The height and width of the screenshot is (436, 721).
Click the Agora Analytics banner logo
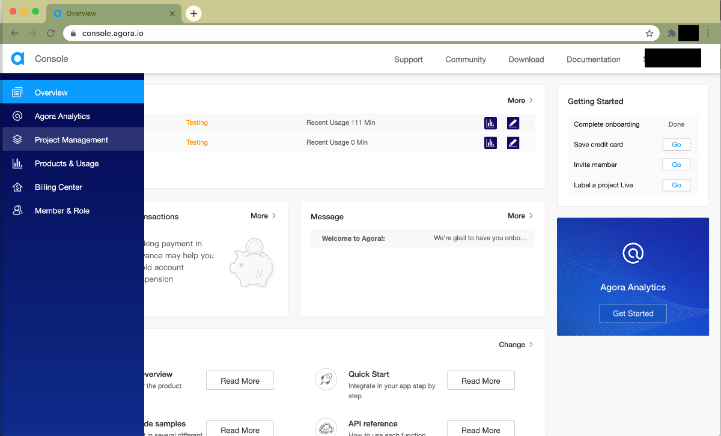pos(633,253)
